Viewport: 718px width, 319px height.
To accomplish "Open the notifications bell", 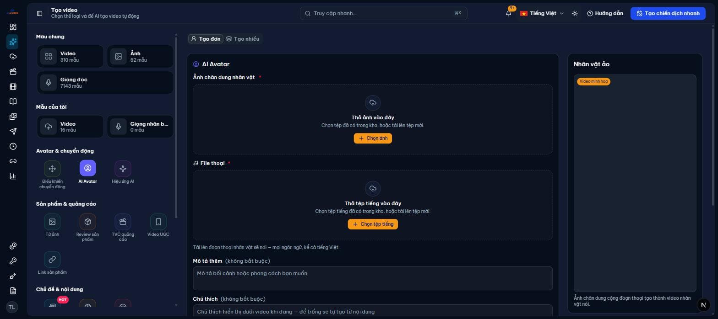I will (508, 13).
